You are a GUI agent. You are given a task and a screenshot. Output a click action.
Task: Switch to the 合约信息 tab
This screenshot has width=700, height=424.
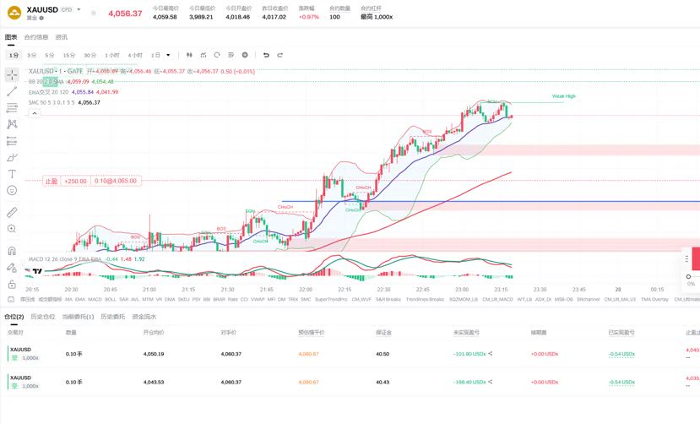tap(36, 37)
